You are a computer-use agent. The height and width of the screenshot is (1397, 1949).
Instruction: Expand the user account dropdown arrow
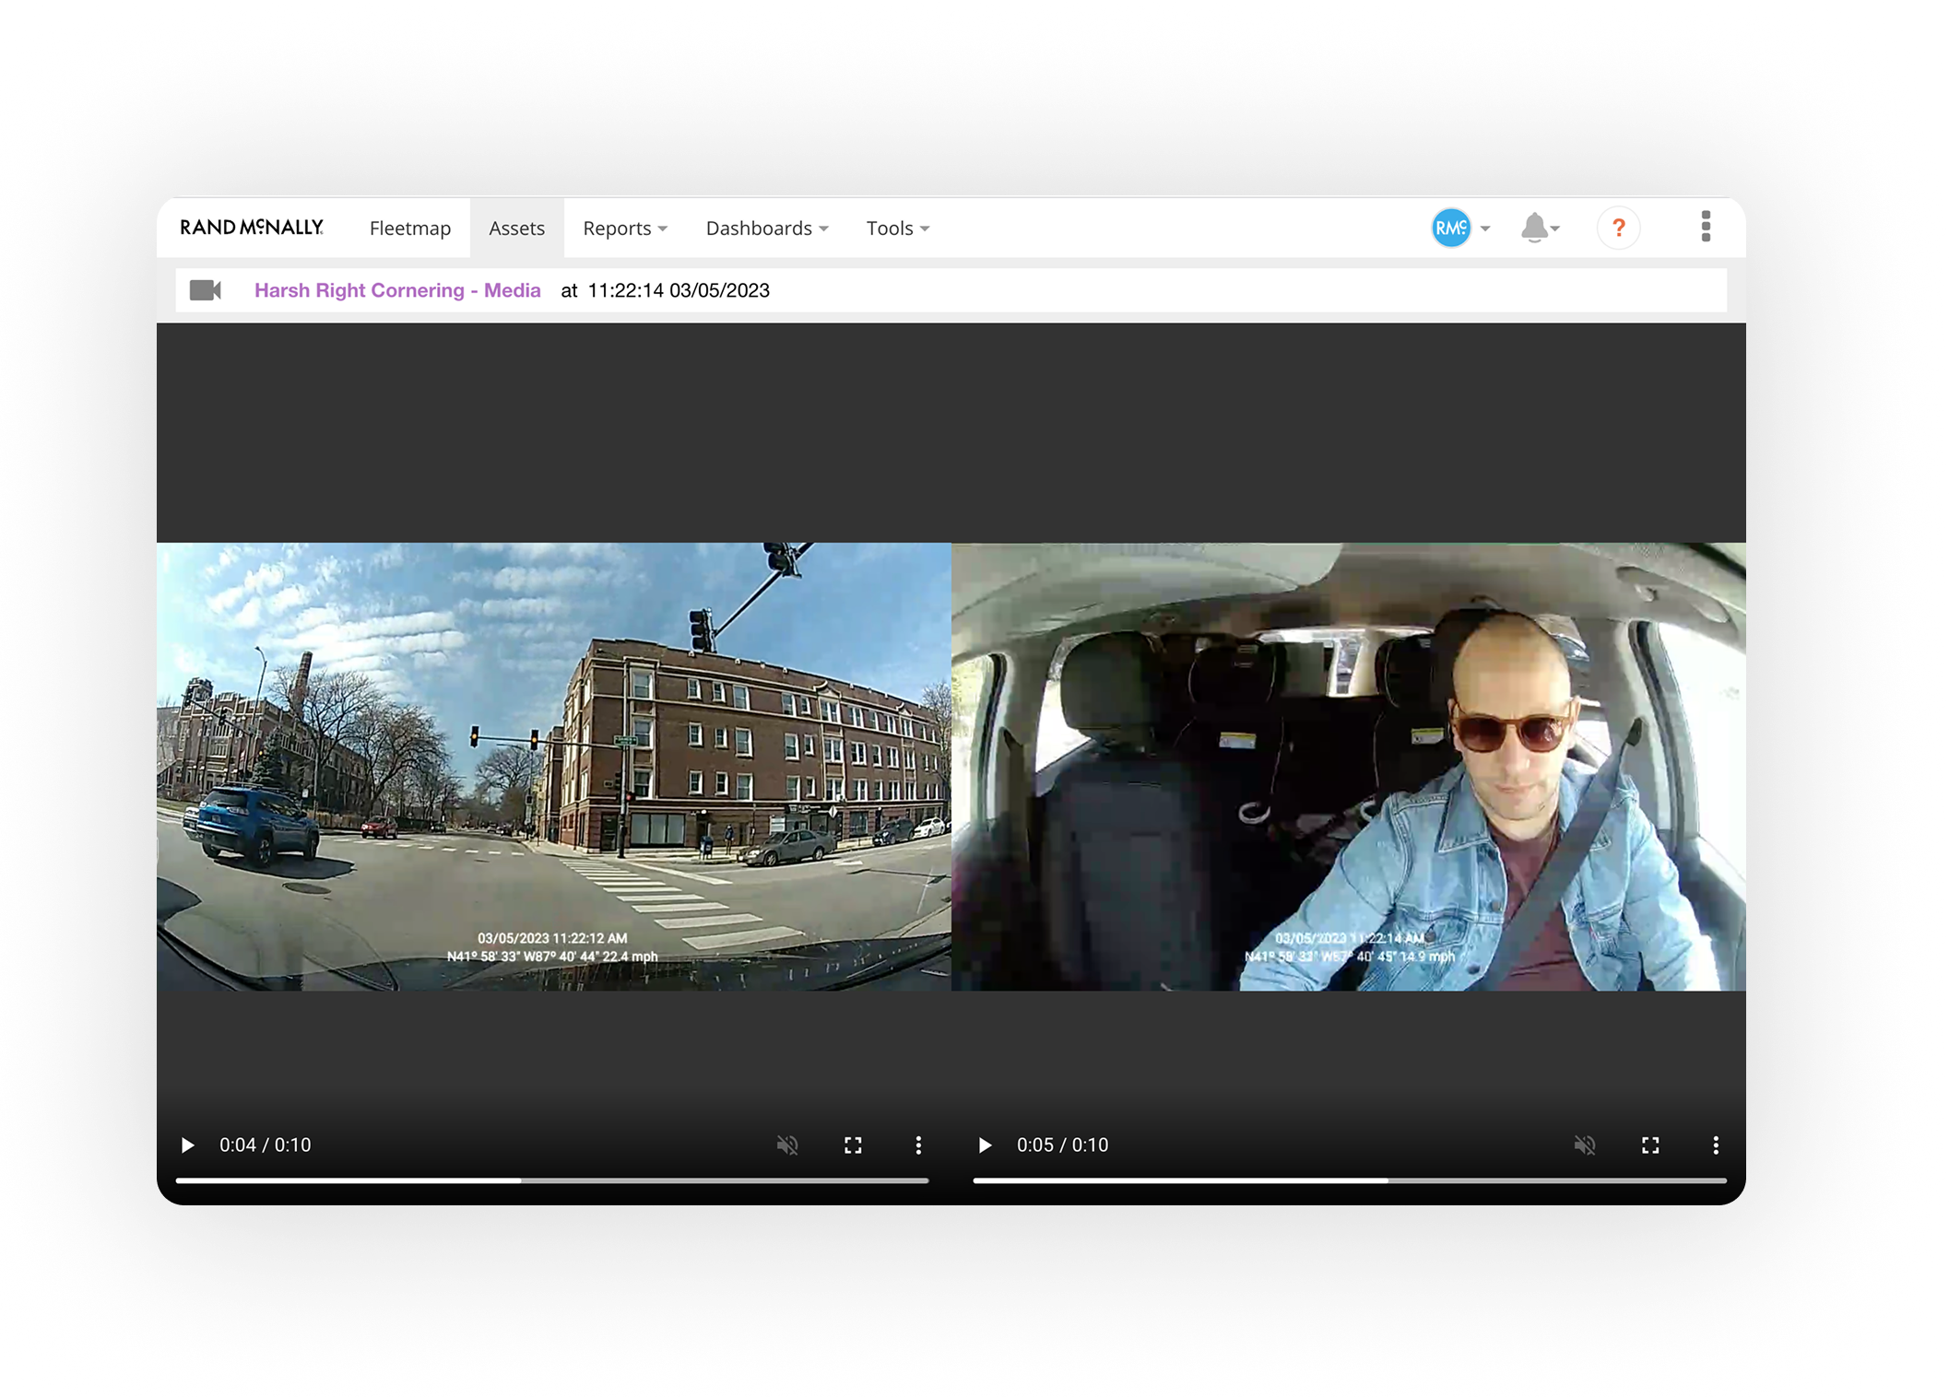[x=1485, y=229]
